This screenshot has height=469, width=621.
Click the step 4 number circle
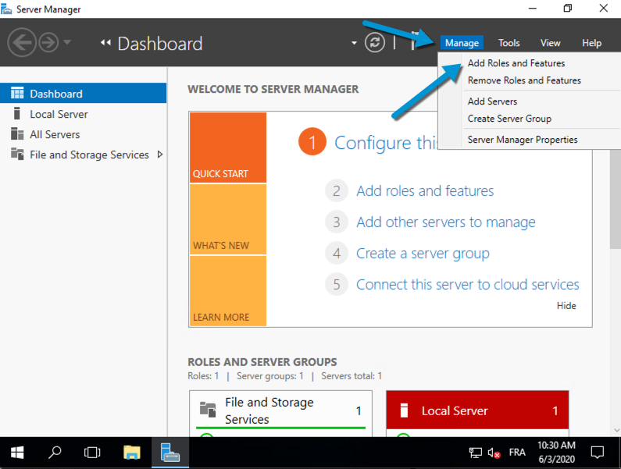[x=337, y=254]
